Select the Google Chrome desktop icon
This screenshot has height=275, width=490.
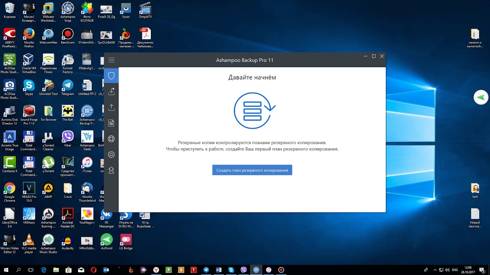click(10, 192)
